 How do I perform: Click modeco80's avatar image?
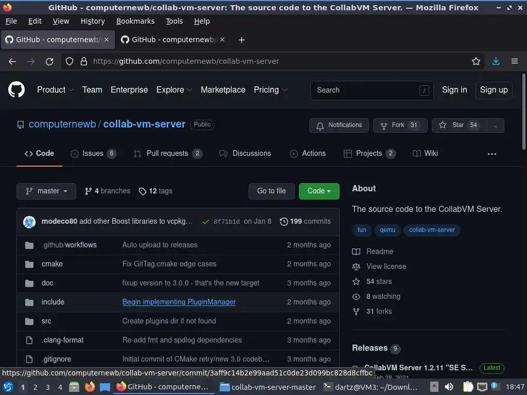29,222
